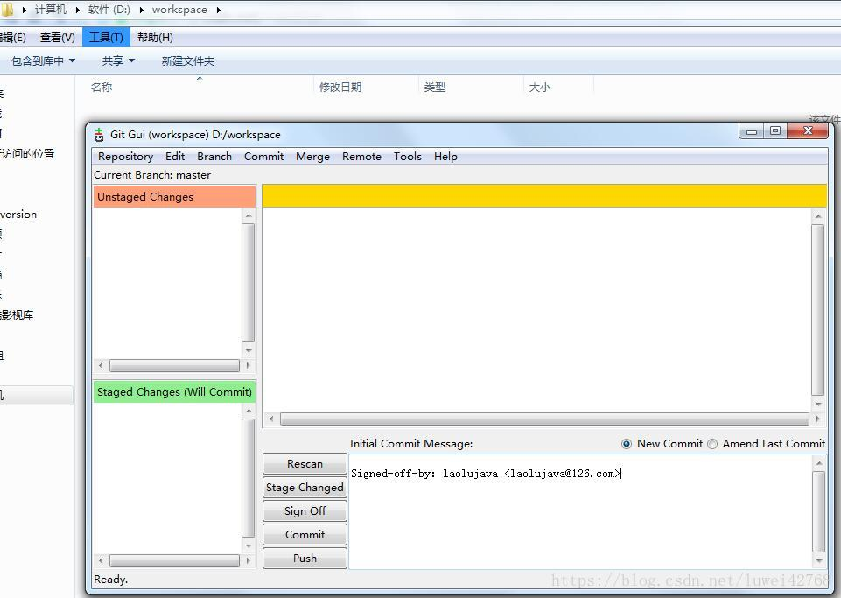Click the Unstaged Changes header

pos(174,196)
